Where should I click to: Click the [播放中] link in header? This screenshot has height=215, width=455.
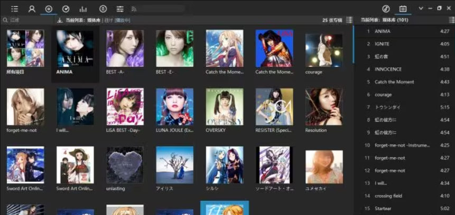point(122,20)
